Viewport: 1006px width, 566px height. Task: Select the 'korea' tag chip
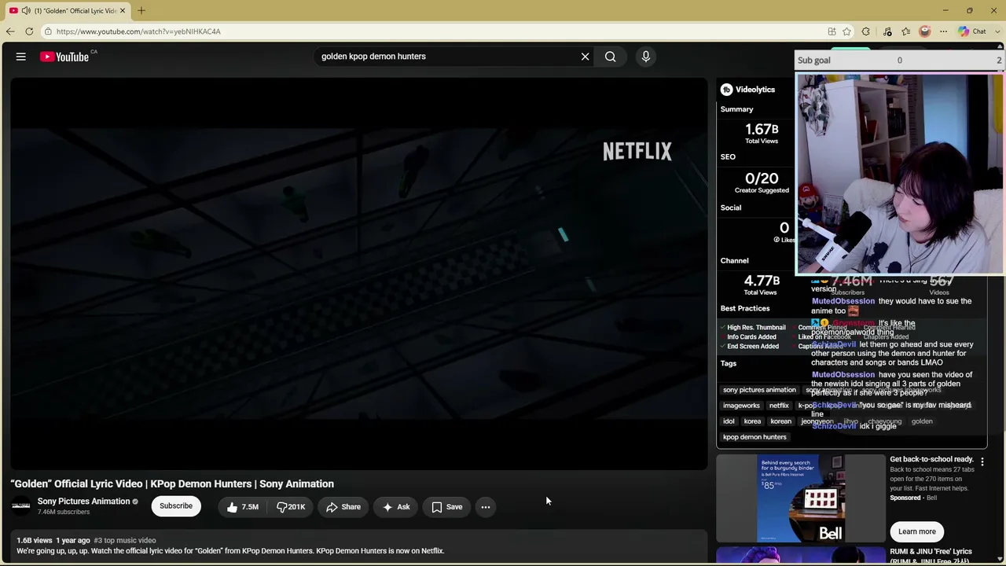(752, 421)
